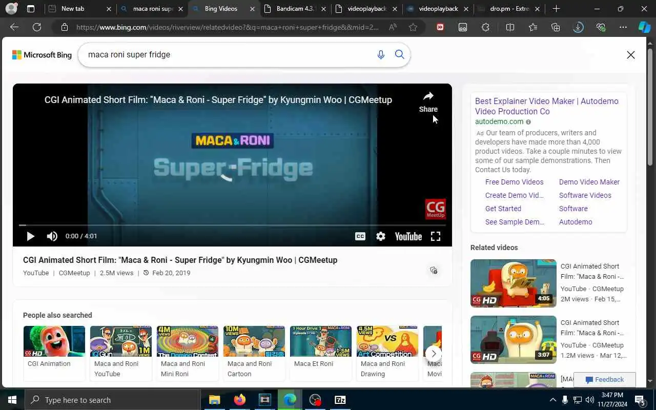The width and height of the screenshot is (656, 410).
Task: Enter fullscreen mode on video
Action: coord(436,236)
